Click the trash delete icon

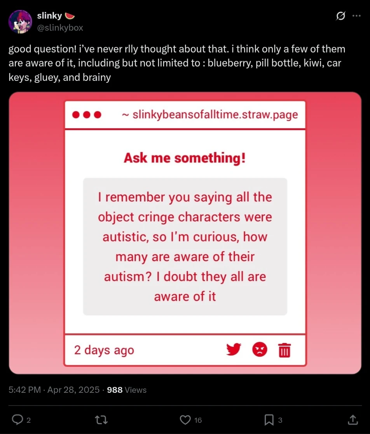click(284, 350)
